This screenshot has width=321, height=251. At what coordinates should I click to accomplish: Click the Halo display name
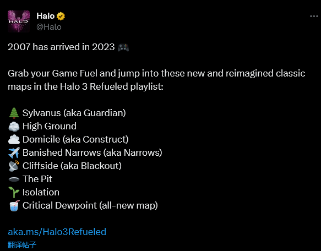(46, 16)
